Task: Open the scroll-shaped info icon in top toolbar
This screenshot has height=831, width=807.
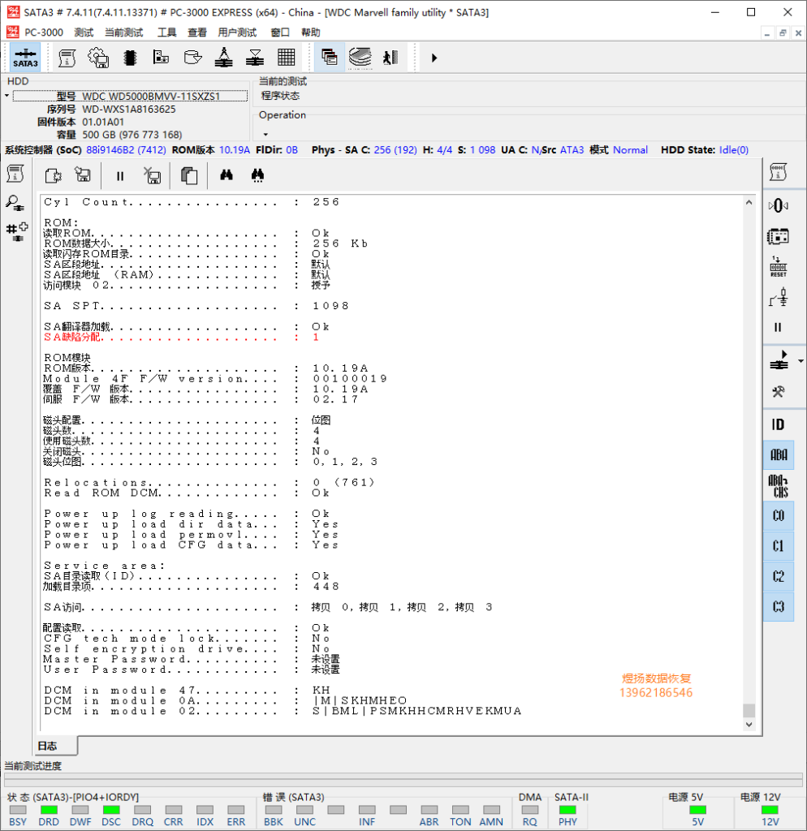Action: (x=67, y=58)
